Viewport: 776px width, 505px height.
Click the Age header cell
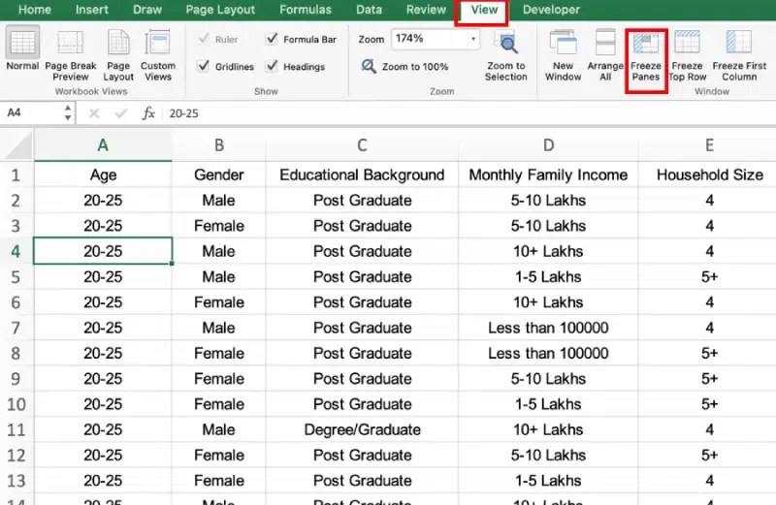pos(103,174)
